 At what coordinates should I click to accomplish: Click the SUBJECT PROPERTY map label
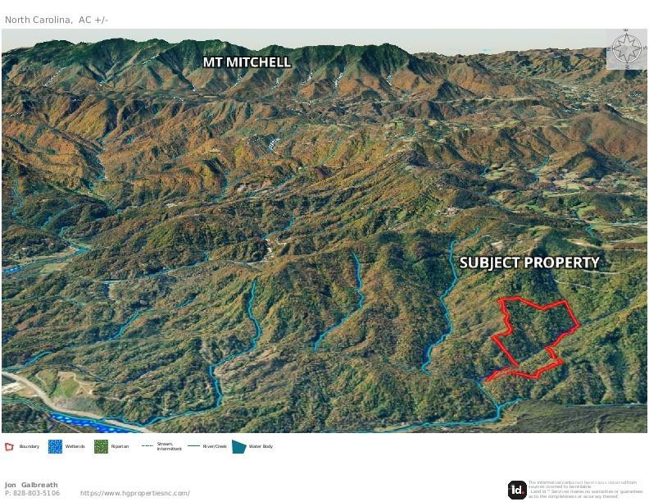point(529,262)
